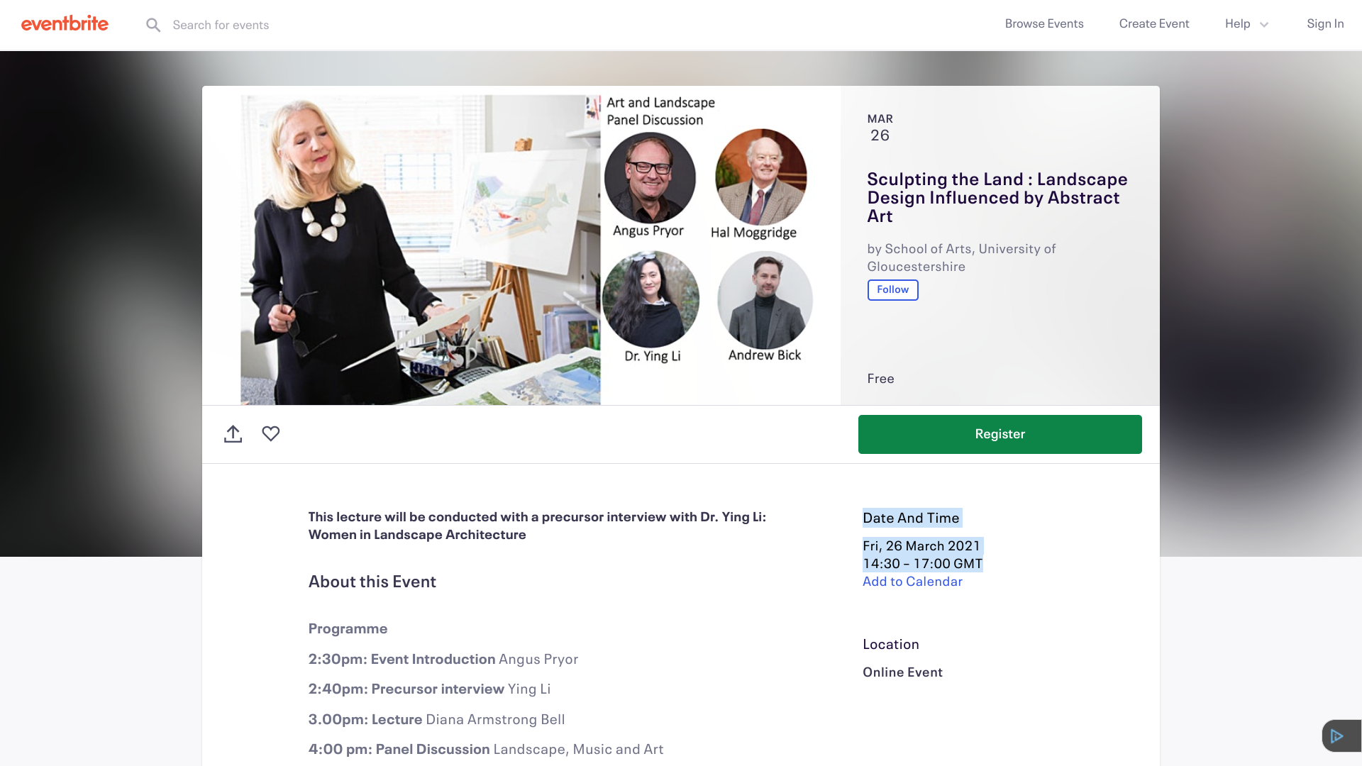Click the Dr. Ying Li portrait
1362x766 pixels.
click(x=650, y=299)
